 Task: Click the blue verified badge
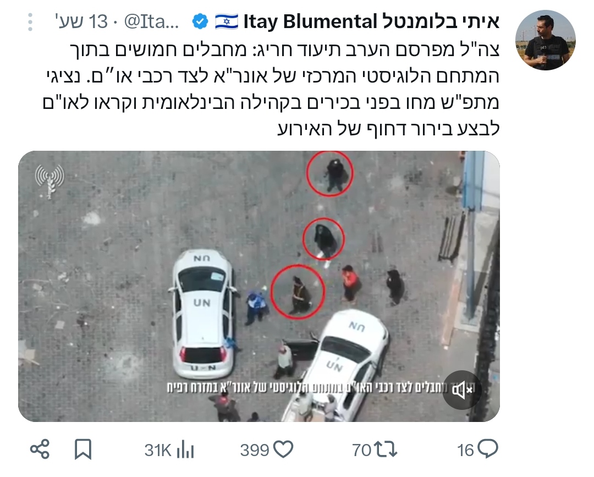click(x=200, y=21)
